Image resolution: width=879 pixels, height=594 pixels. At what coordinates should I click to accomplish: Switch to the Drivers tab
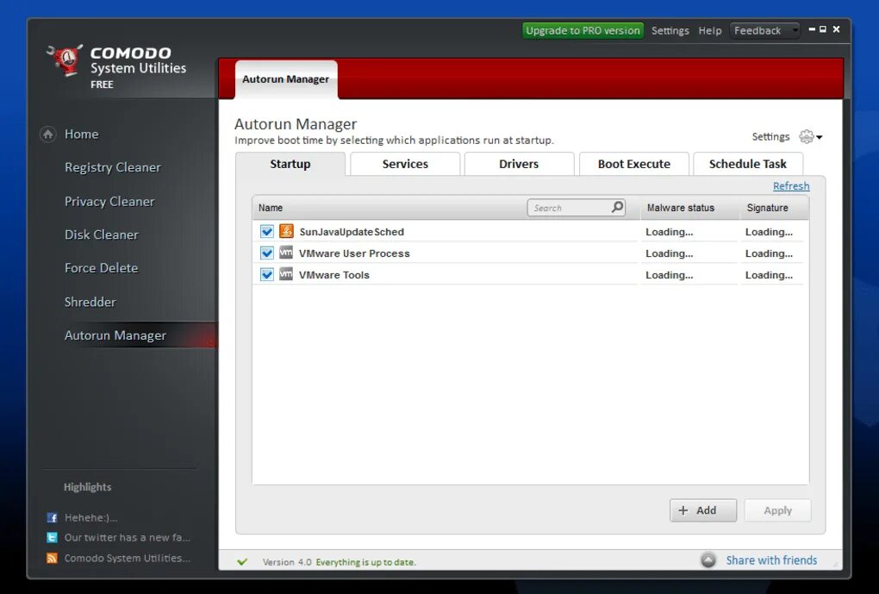[519, 164]
